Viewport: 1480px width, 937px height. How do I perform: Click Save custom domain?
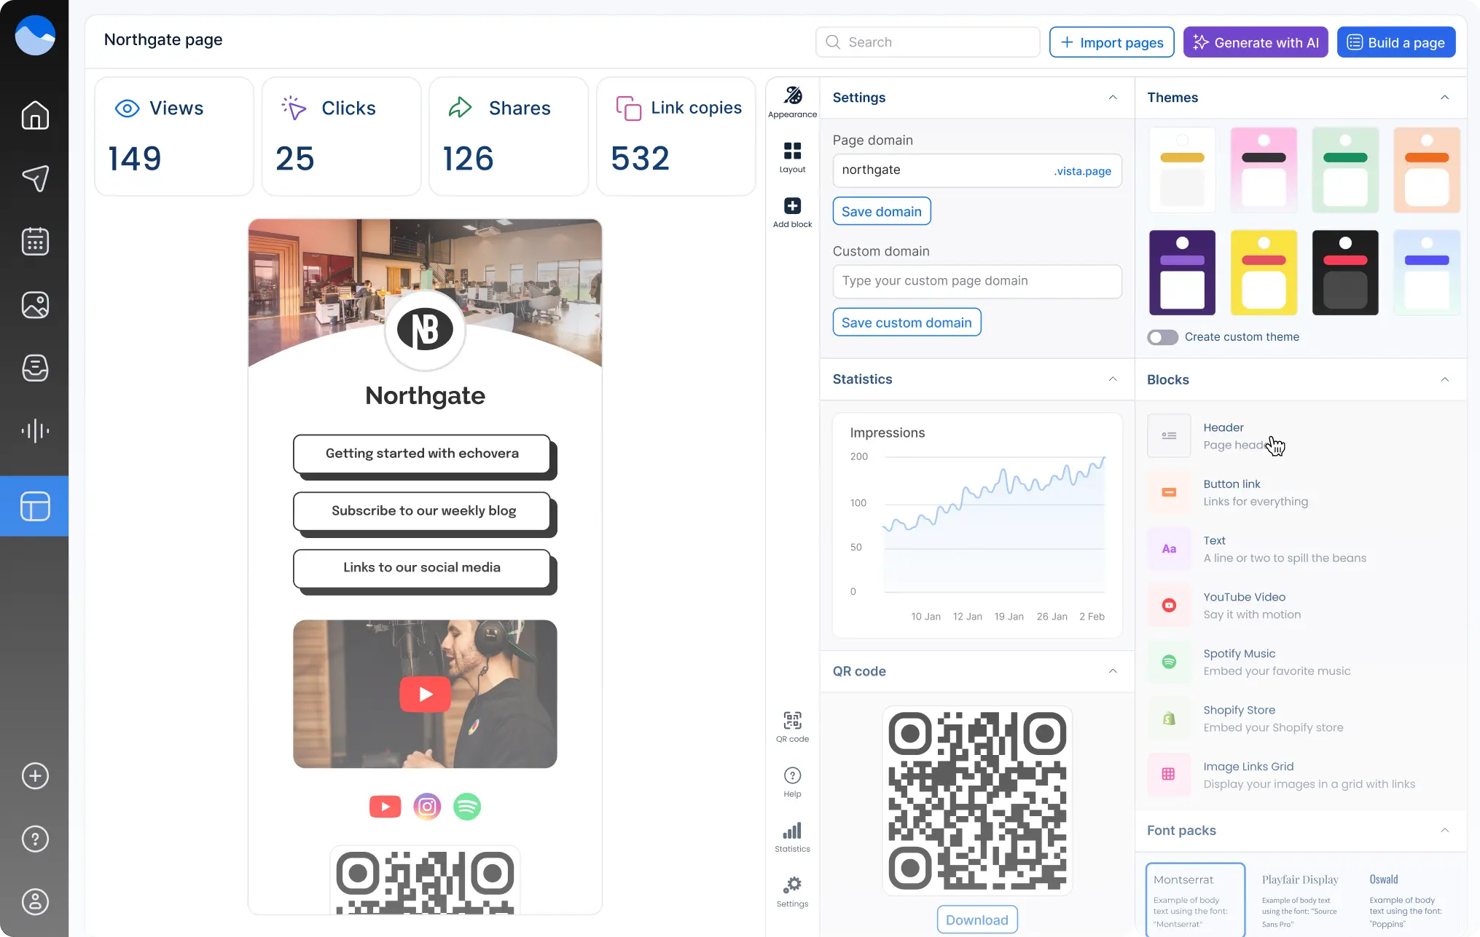click(907, 322)
